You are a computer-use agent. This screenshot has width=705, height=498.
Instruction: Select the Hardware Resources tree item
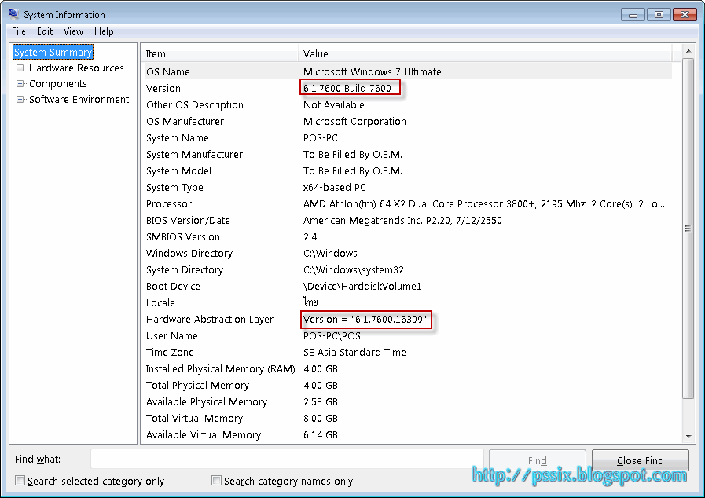coord(76,68)
